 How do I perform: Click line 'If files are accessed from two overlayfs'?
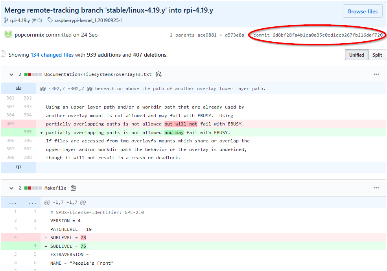tap(147, 141)
